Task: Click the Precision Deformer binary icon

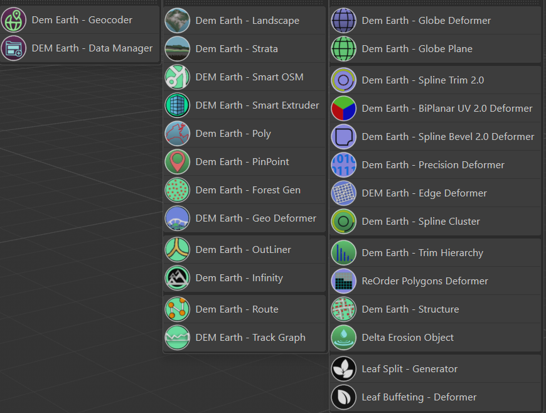Action: (x=344, y=164)
